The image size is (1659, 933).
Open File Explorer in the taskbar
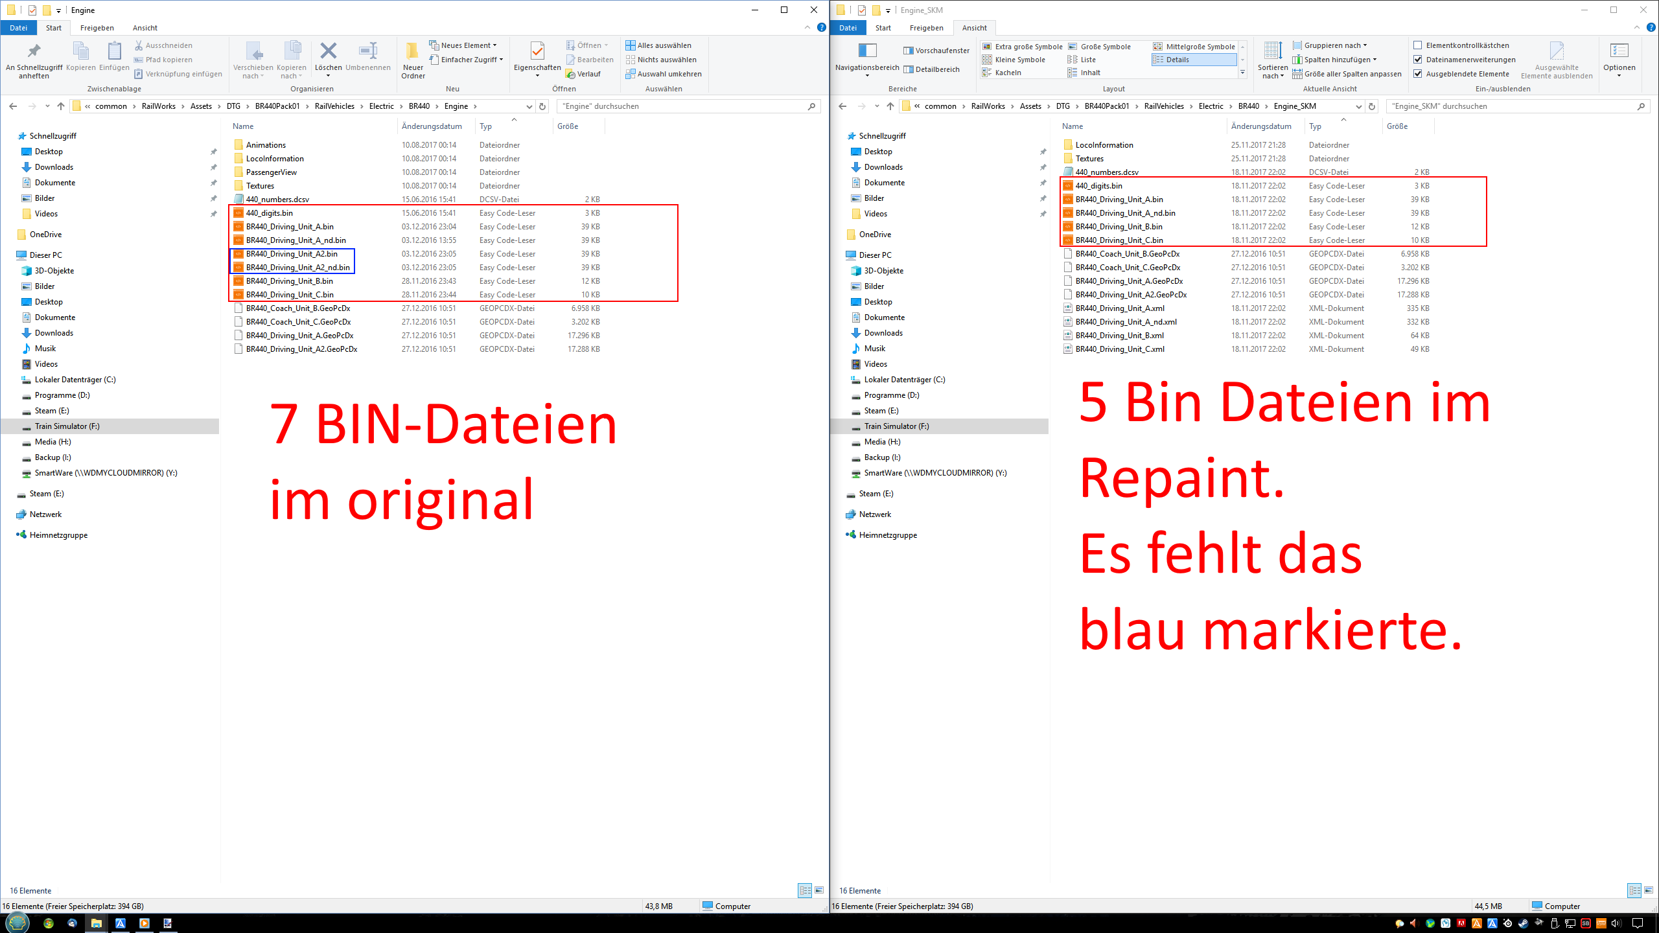tap(96, 923)
